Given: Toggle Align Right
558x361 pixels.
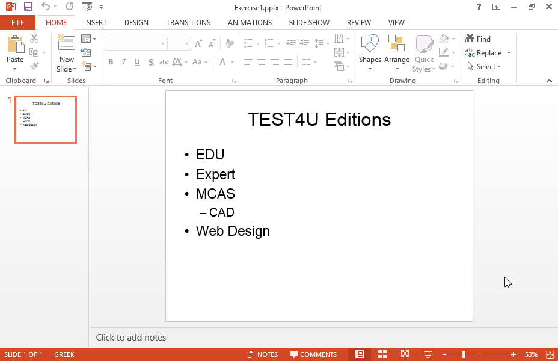Looking at the screenshot, I should 275,62.
